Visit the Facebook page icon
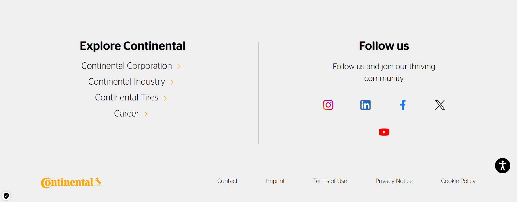 pyautogui.click(x=403, y=105)
